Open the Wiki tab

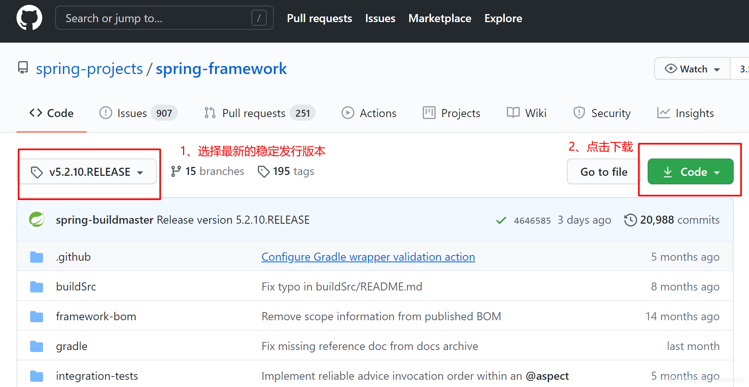click(x=527, y=113)
